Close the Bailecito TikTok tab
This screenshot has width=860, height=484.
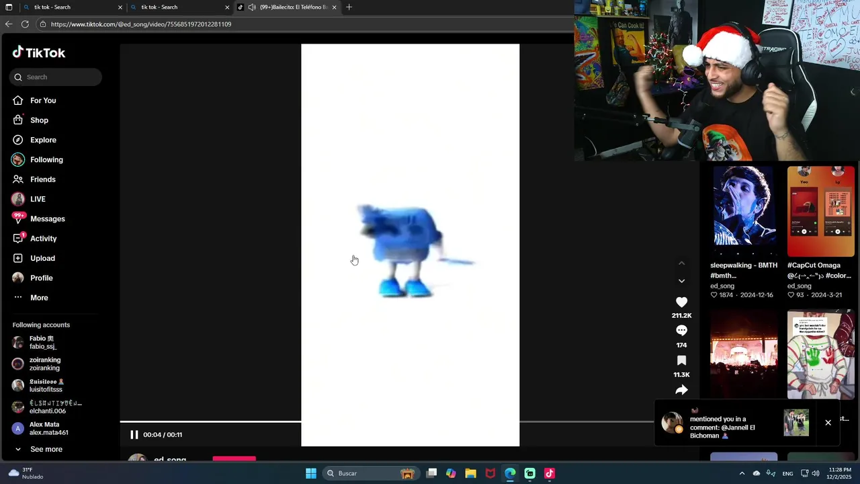335,7
